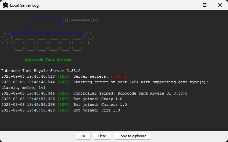Clear the server log output
Viewport: 228px width, 142px height.
click(x=102, y=136)
